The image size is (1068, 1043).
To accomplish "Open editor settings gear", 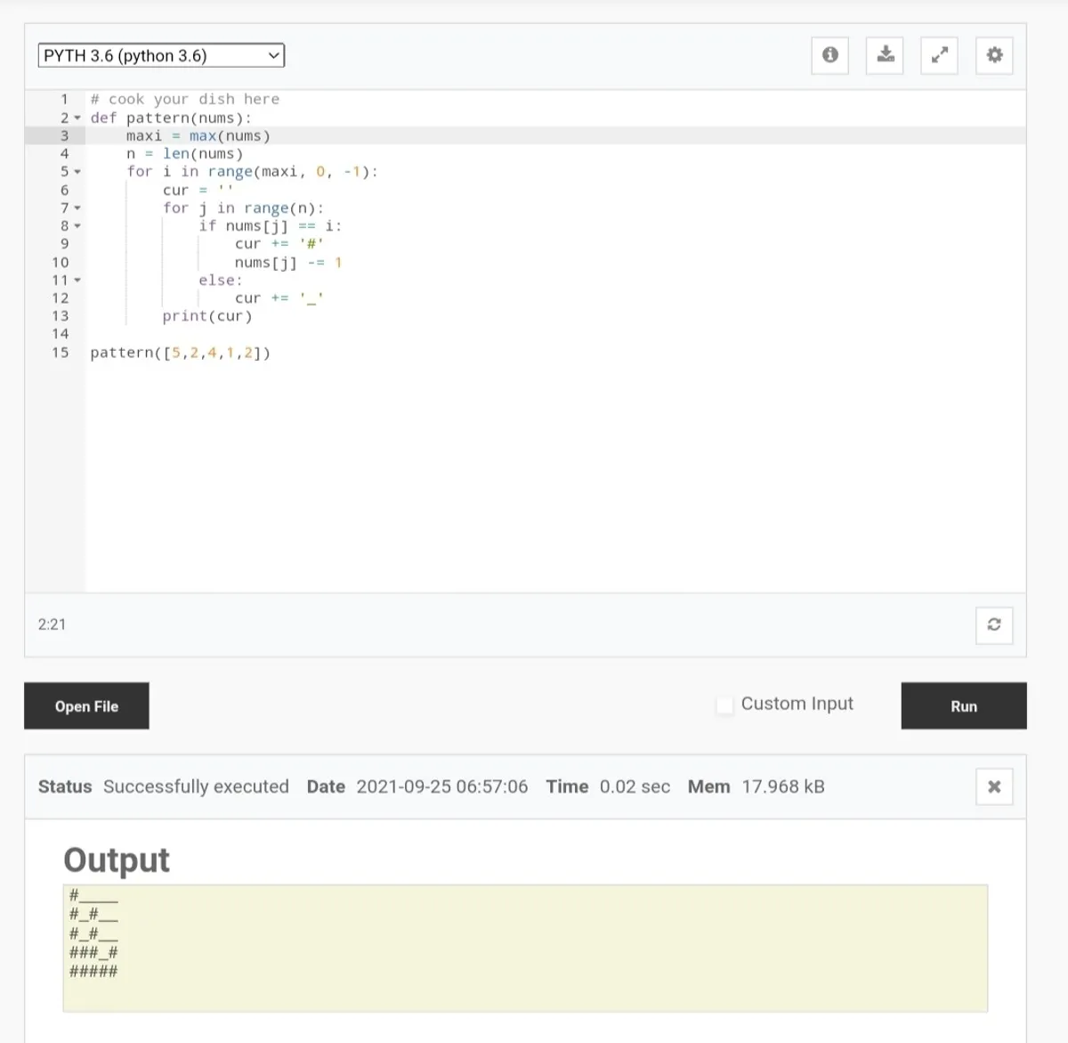I will click(994, 55).
